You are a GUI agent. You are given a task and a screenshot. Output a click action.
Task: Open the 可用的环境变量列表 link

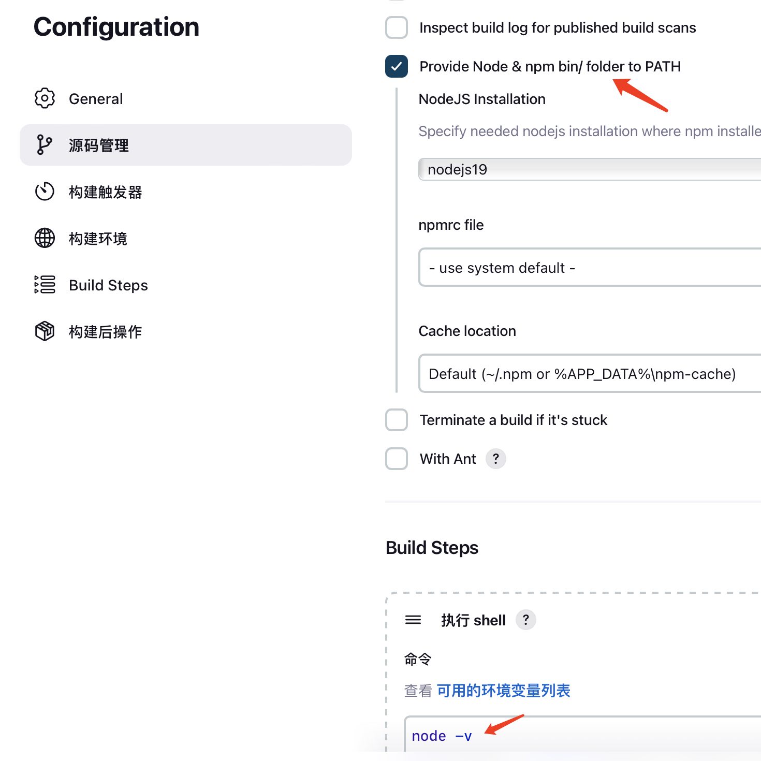point(504,691)
